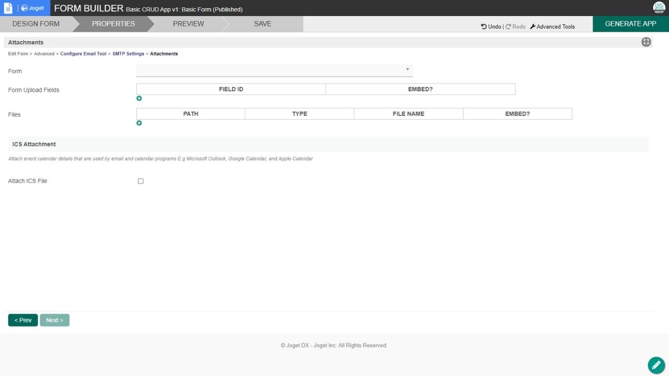669x376 pixels.
Task: Click the fullscreen expand icon in Attachments header
Action: (646, 42)
